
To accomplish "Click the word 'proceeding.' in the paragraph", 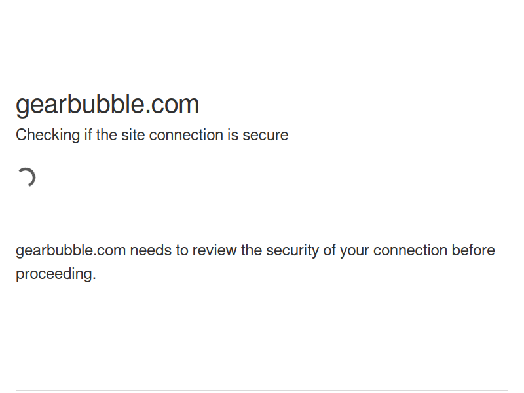I will [x=56, y=274].
